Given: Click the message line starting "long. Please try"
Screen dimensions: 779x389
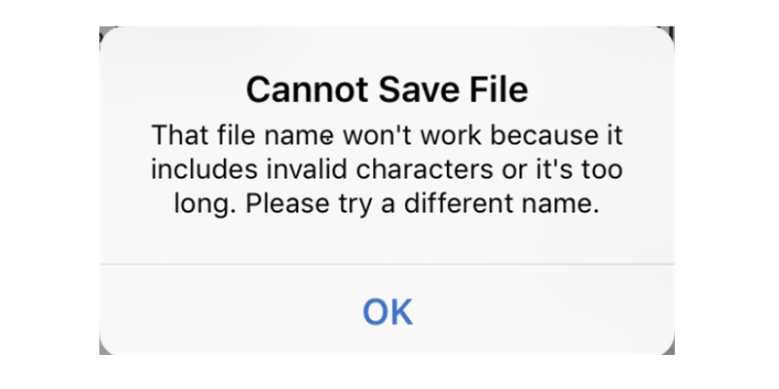Looking at the screenshot, I should click(387, 204).
